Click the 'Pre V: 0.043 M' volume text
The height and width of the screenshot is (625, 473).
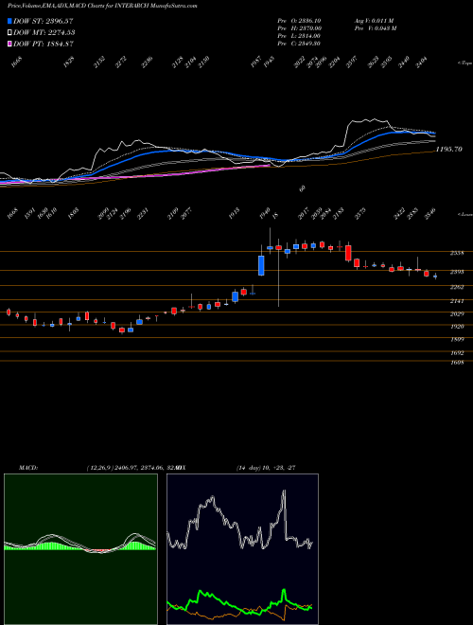pyautogui.click(x=375, y=28)
